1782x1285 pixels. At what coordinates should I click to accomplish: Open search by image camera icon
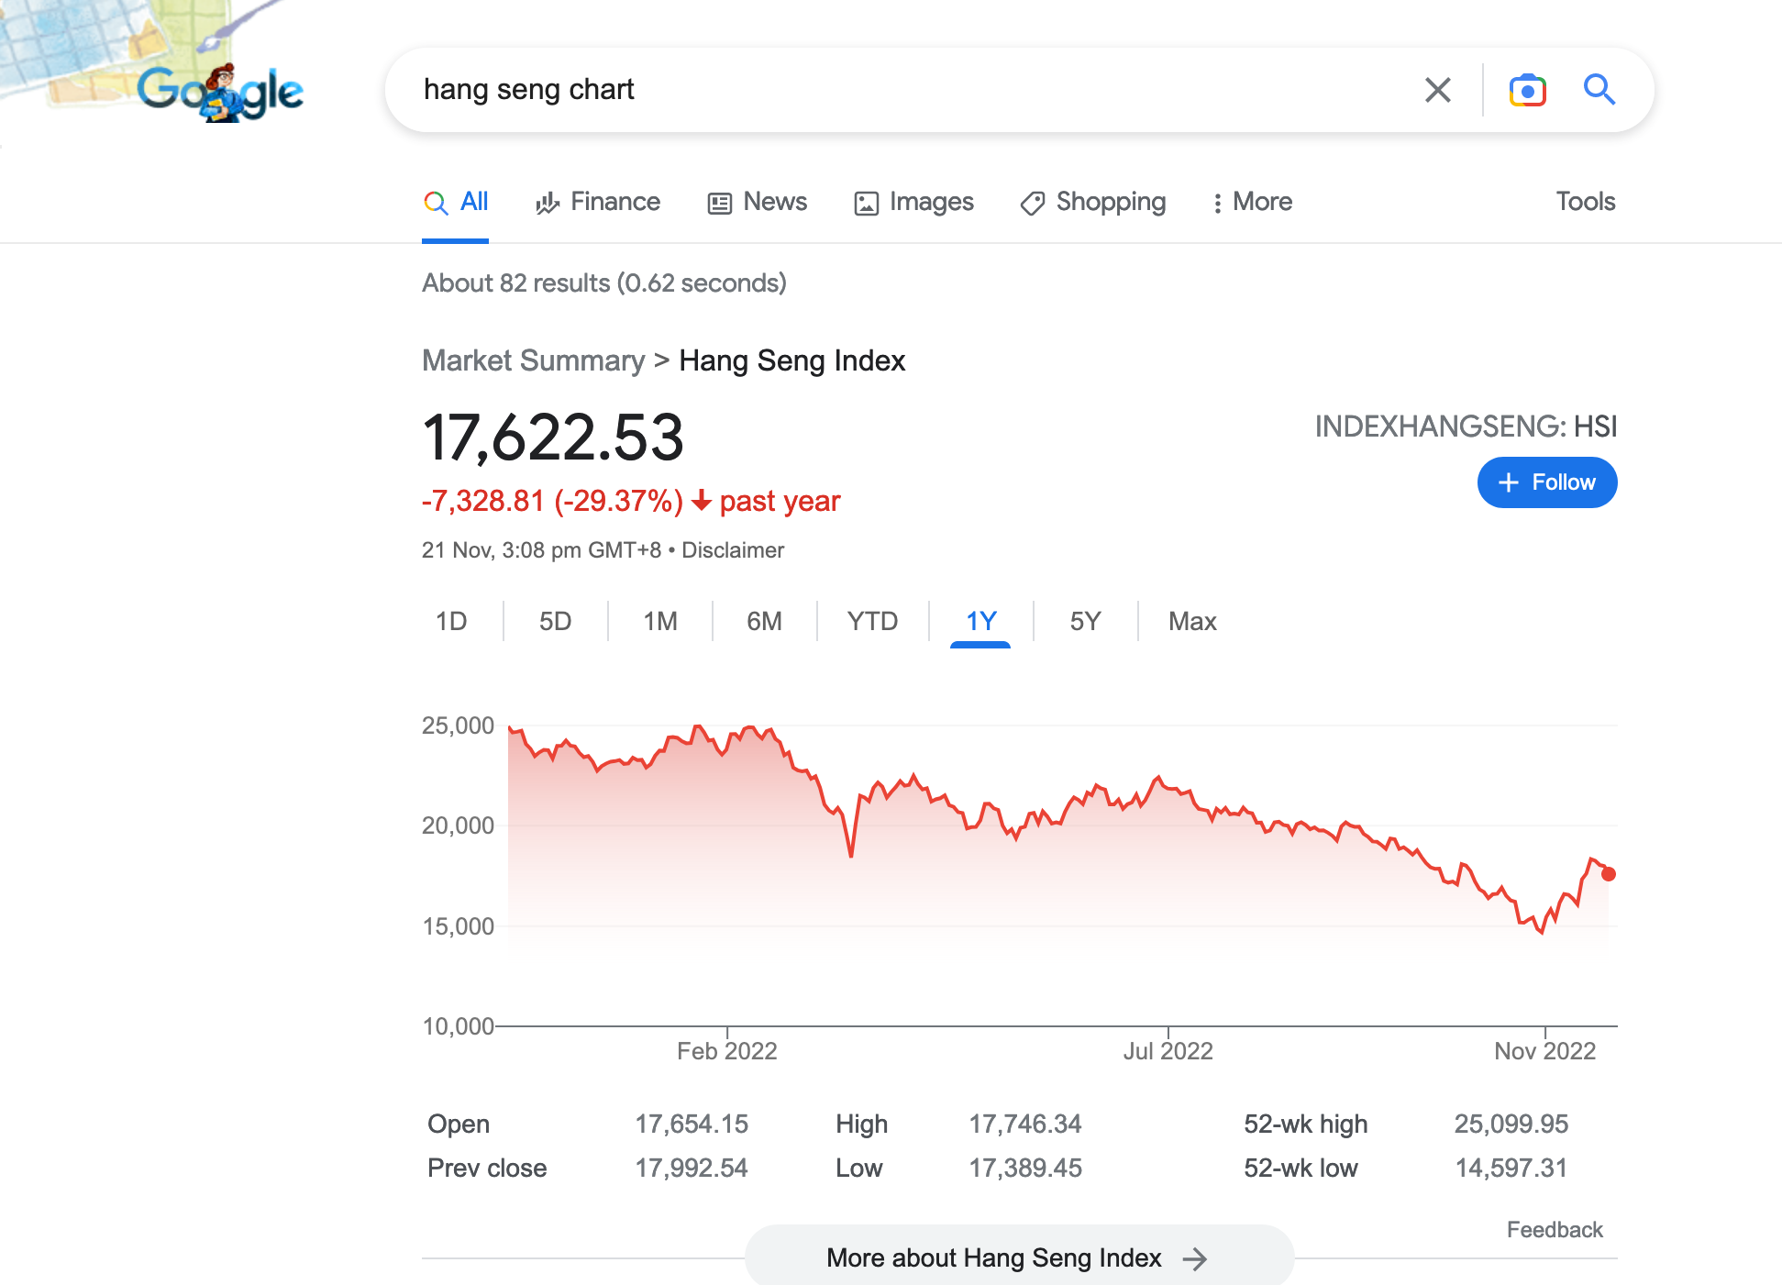(1527, 90)
